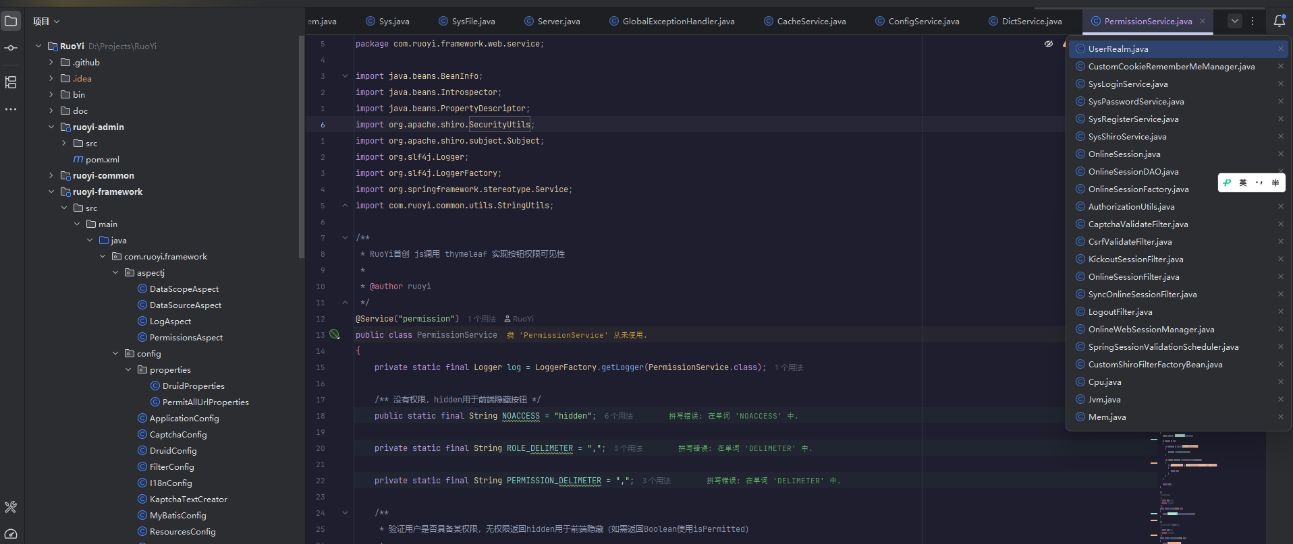Close LogoutFilter.java in the tabs list
The image size is (1293, 544).
[1280, 311]
